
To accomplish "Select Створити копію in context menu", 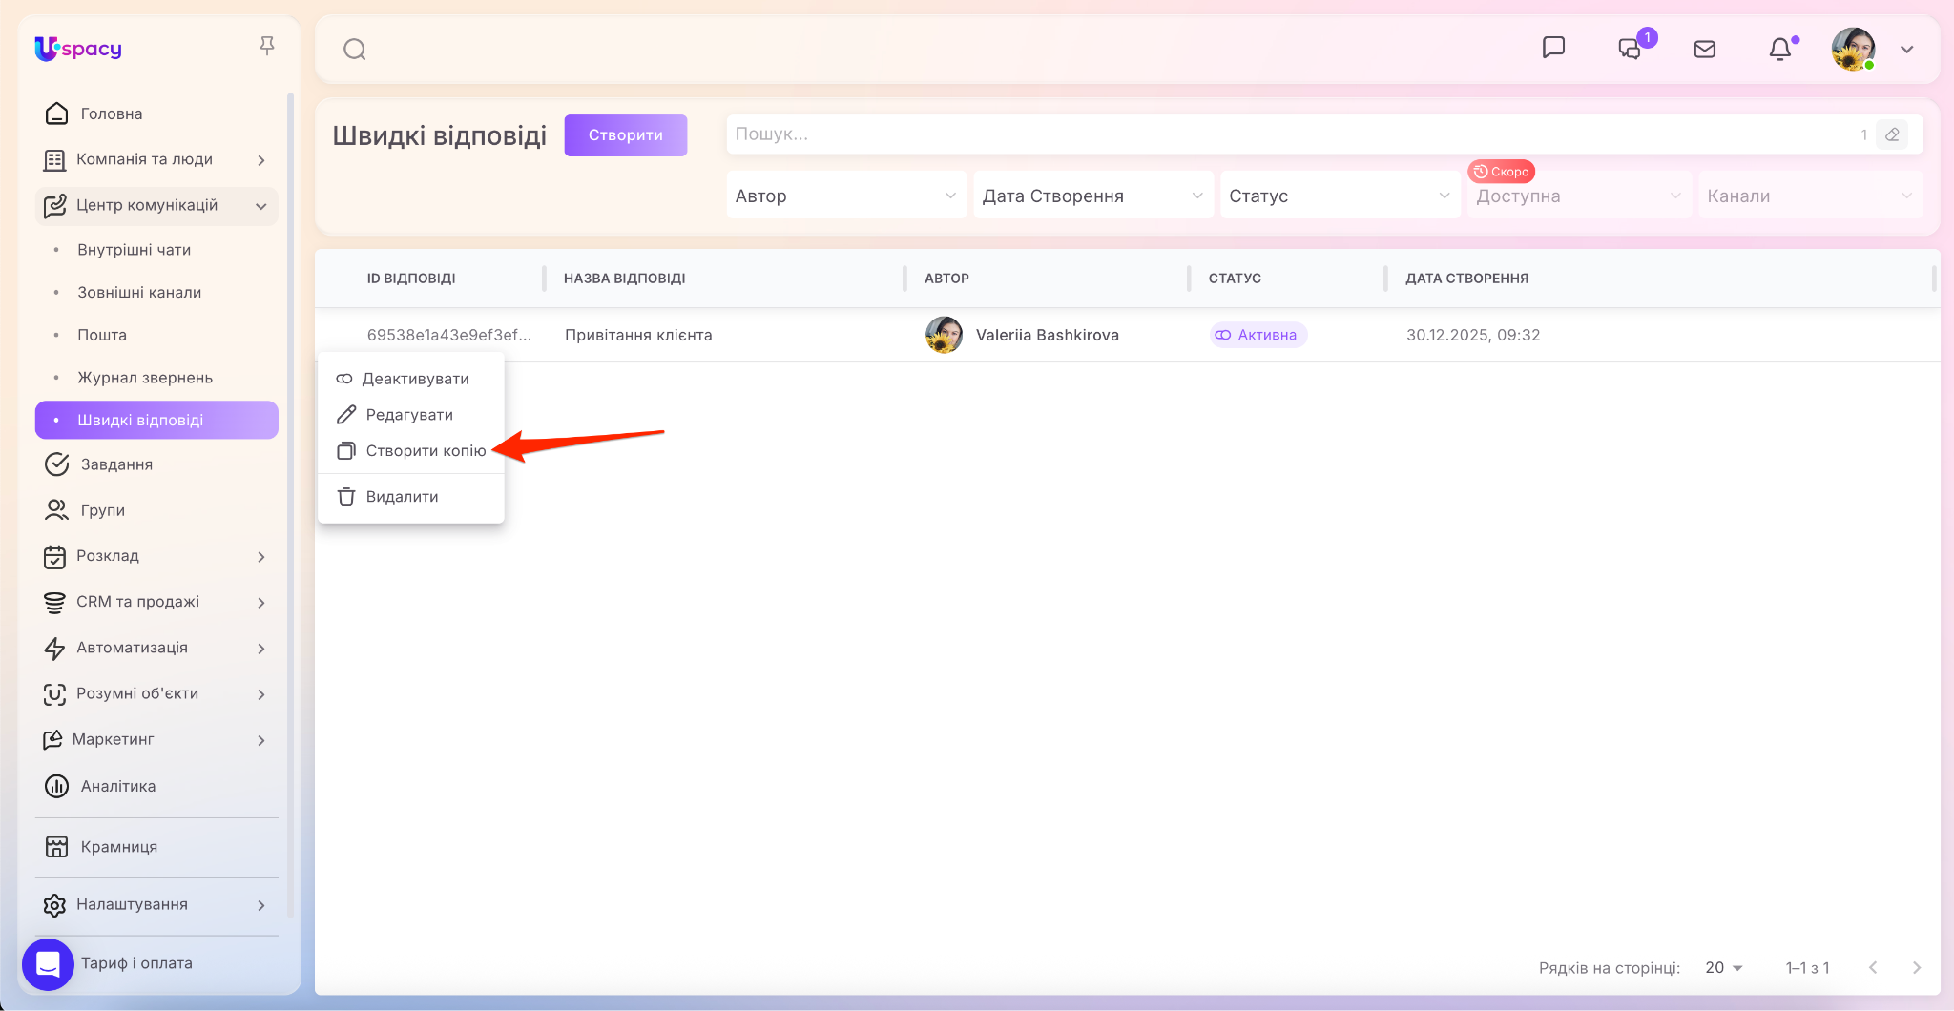I will pos(425,450).
